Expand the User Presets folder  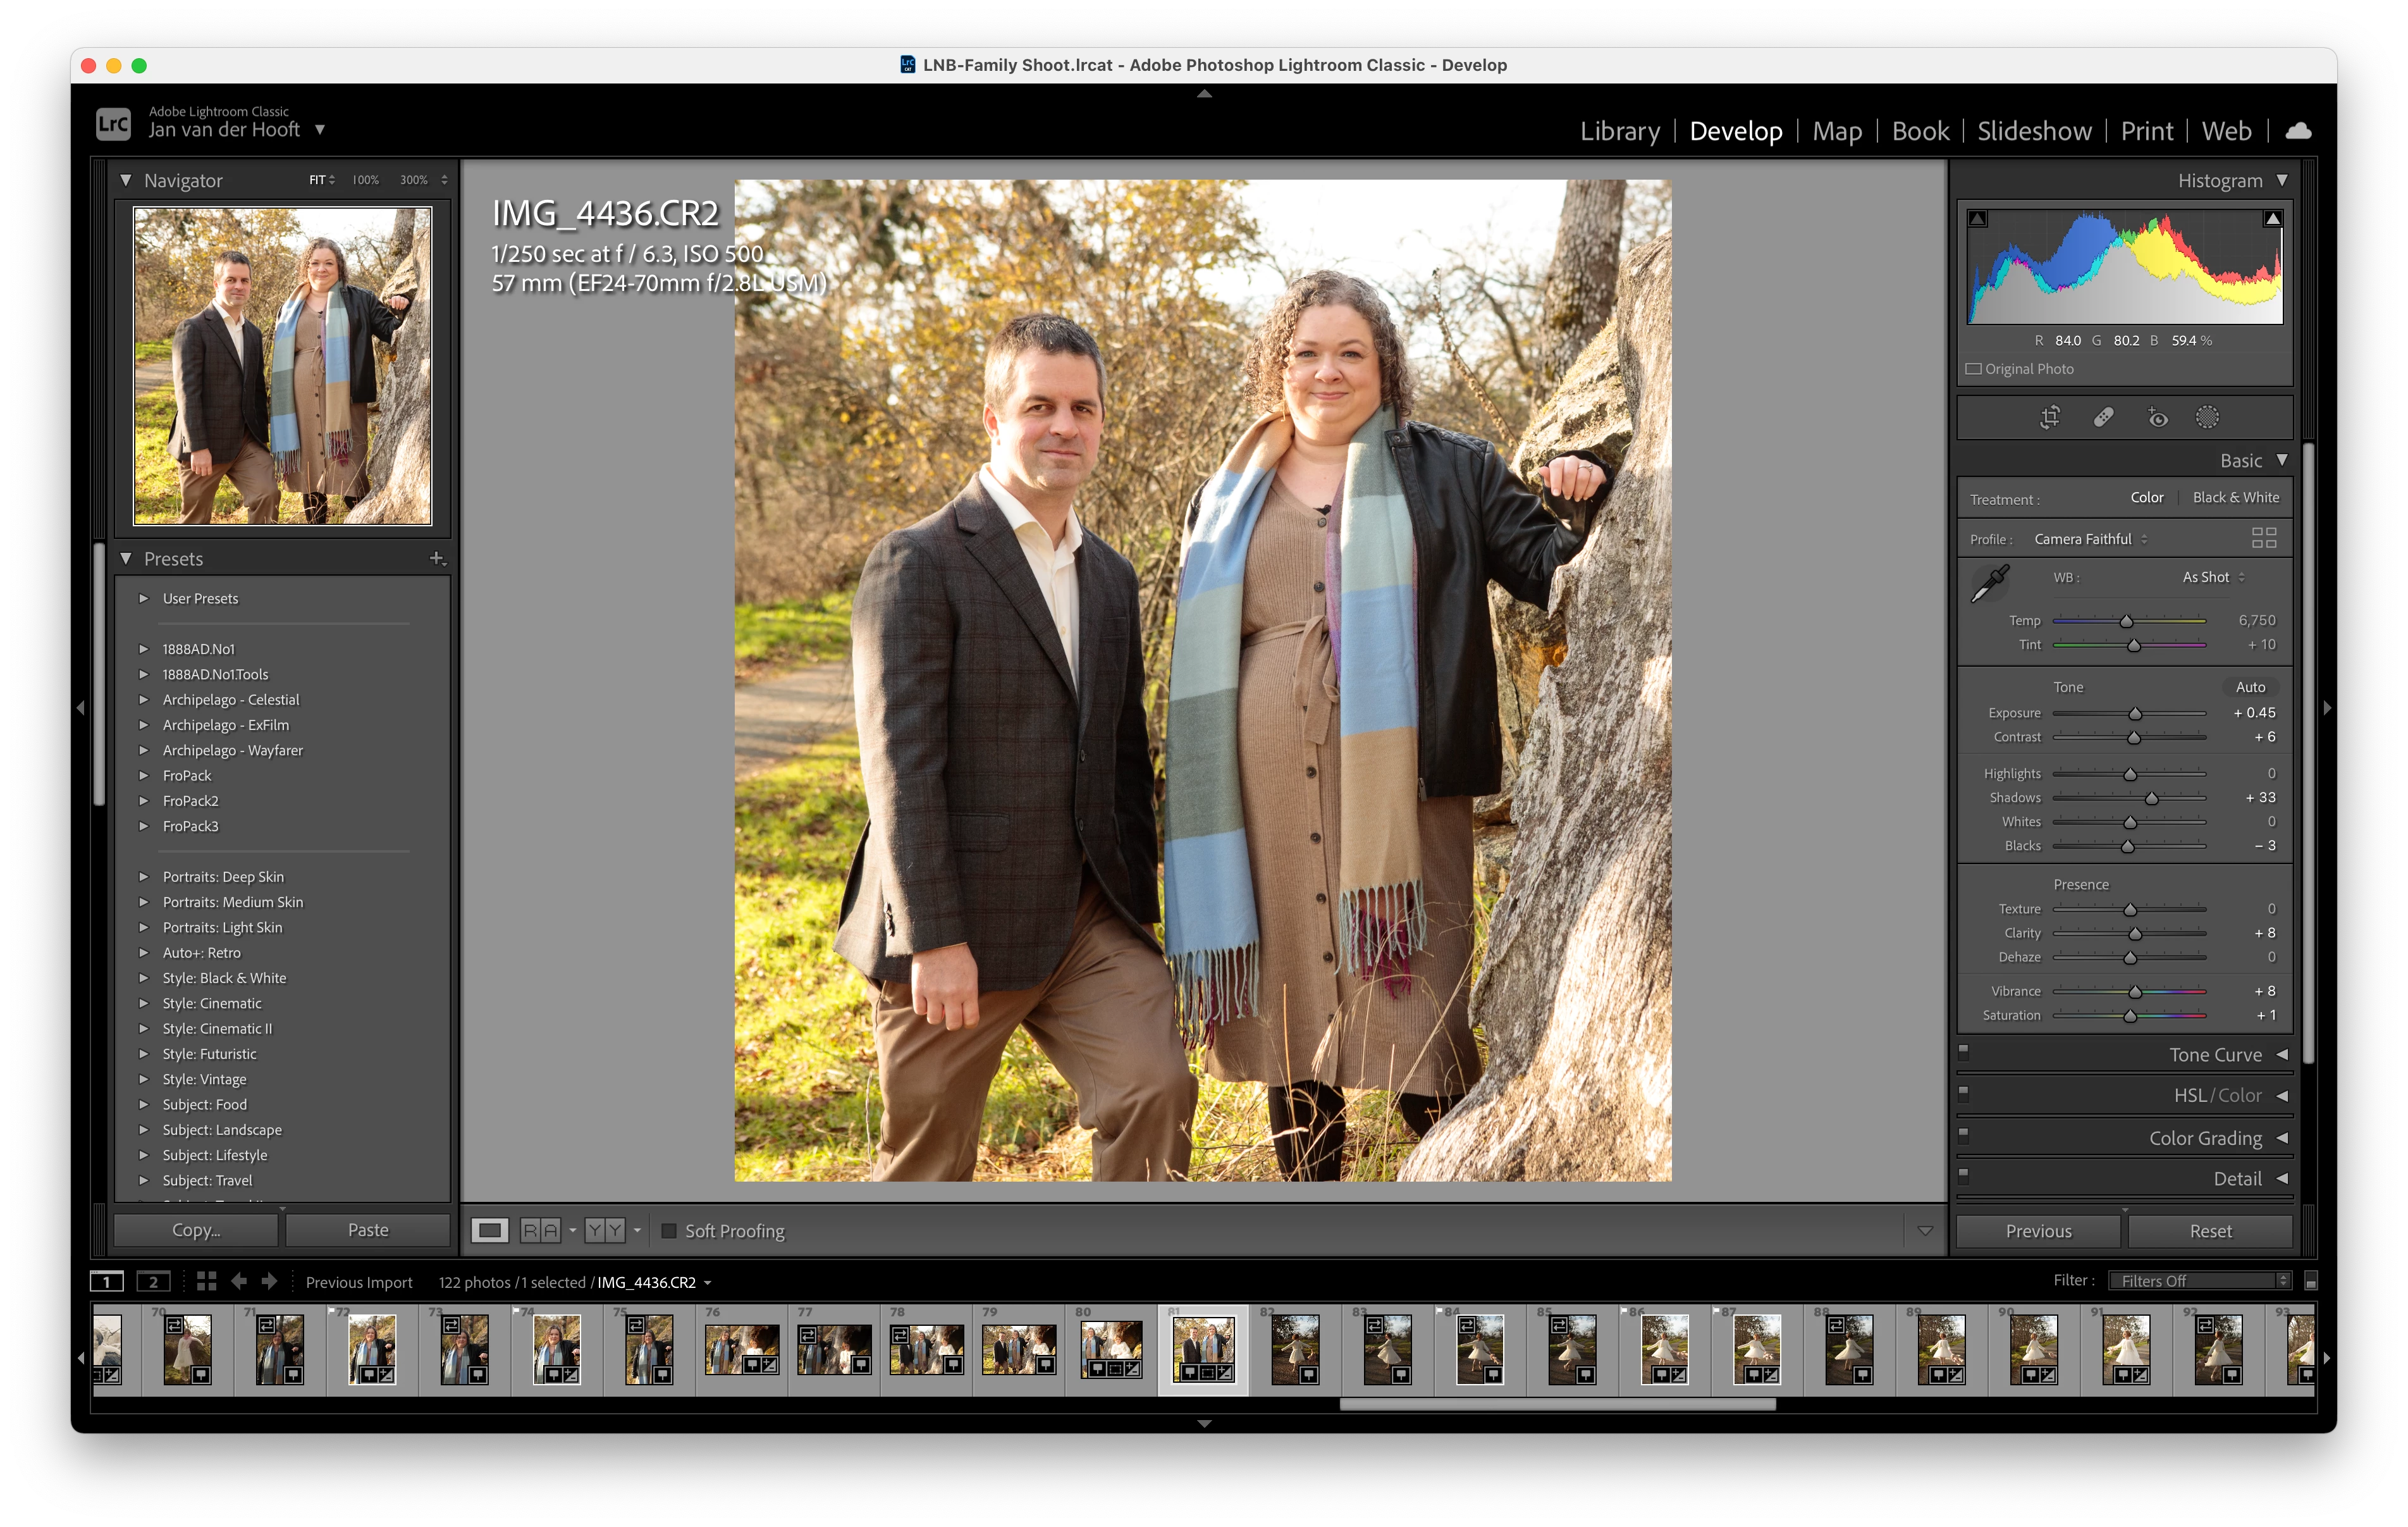(x=143, y=598)
